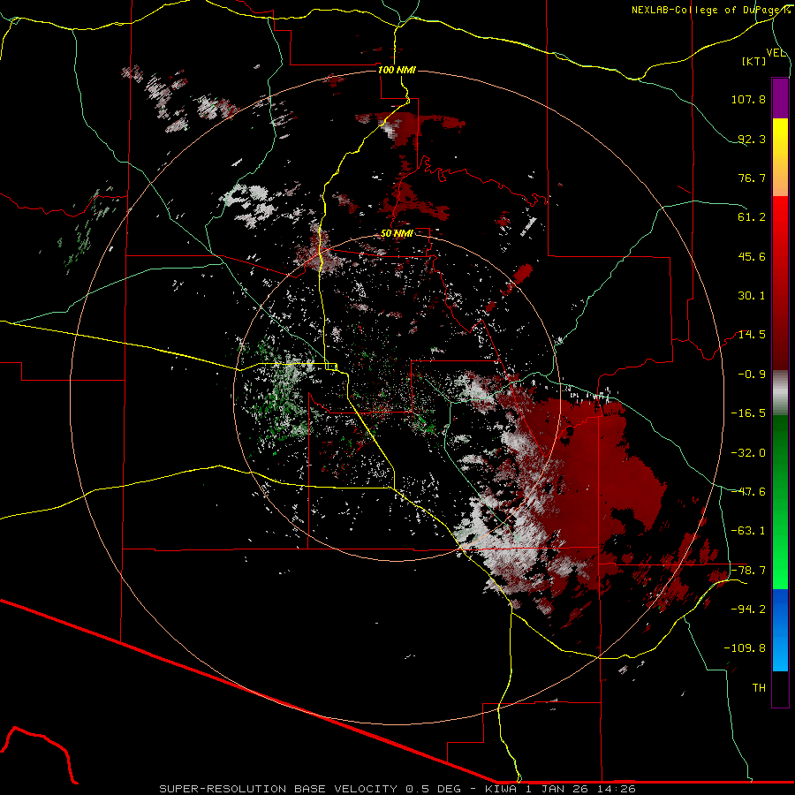Click the VEL legend title
This screenshot has height=795, width=795.
tap(776, 53)
